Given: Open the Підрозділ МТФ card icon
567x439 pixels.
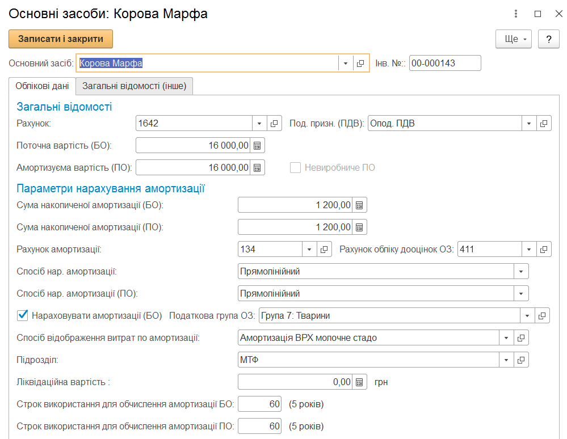Looking at the screenshot, I should pos(521,360).
